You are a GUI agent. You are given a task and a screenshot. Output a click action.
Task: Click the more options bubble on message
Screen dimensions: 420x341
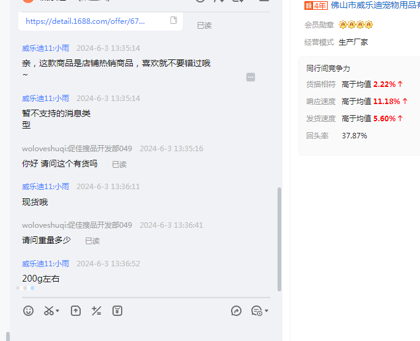click(x=251, y=77)
